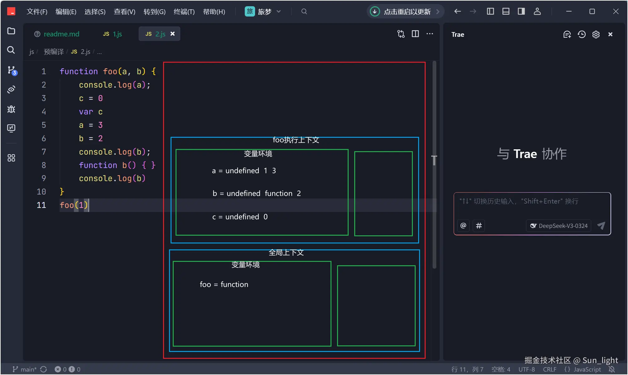Toggle the right AI sidebar layout
Viewport: 628px width, 375px height.
521,12
